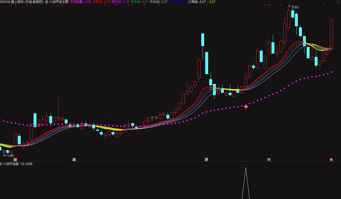Click the 少冲剑: 2.27 indicator value
This screenshot has width=341, height=199.
tap(178, 2)
